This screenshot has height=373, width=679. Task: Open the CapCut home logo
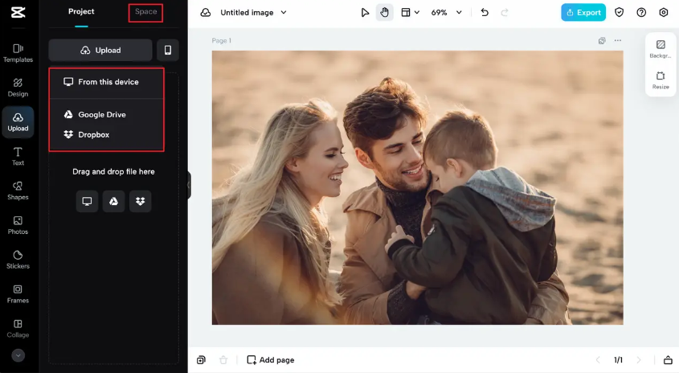click(x=18, y=12)
